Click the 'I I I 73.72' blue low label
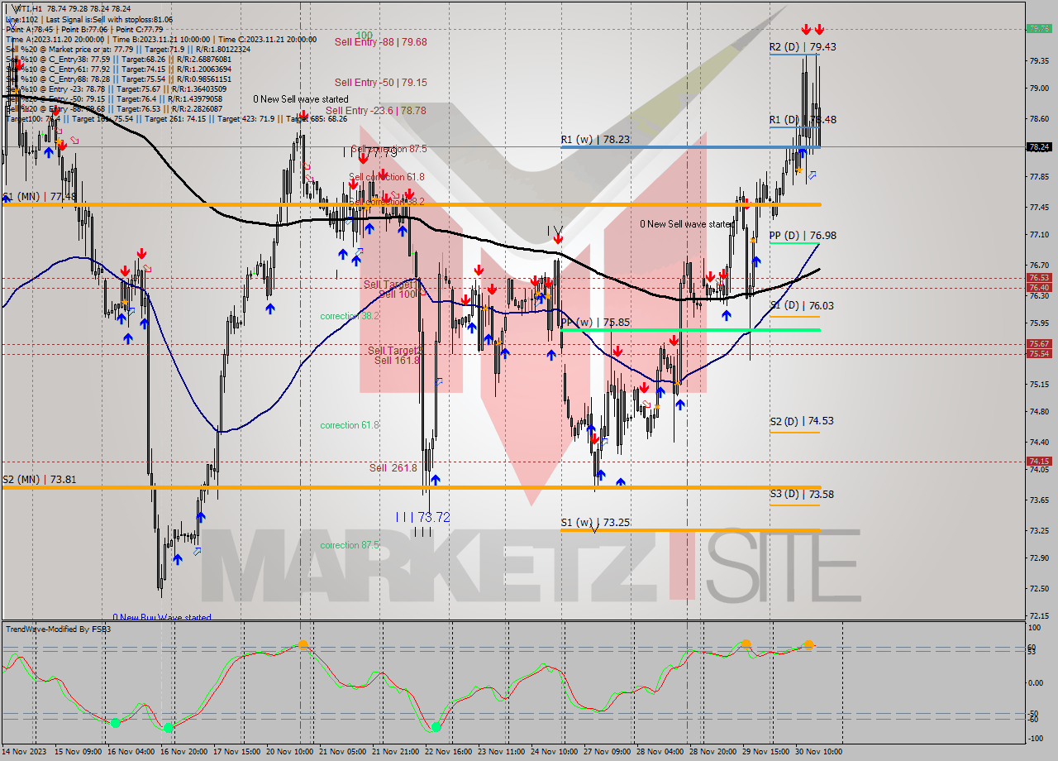The height and width of the screenshot is (761, 1058). [x=422, y=517]
